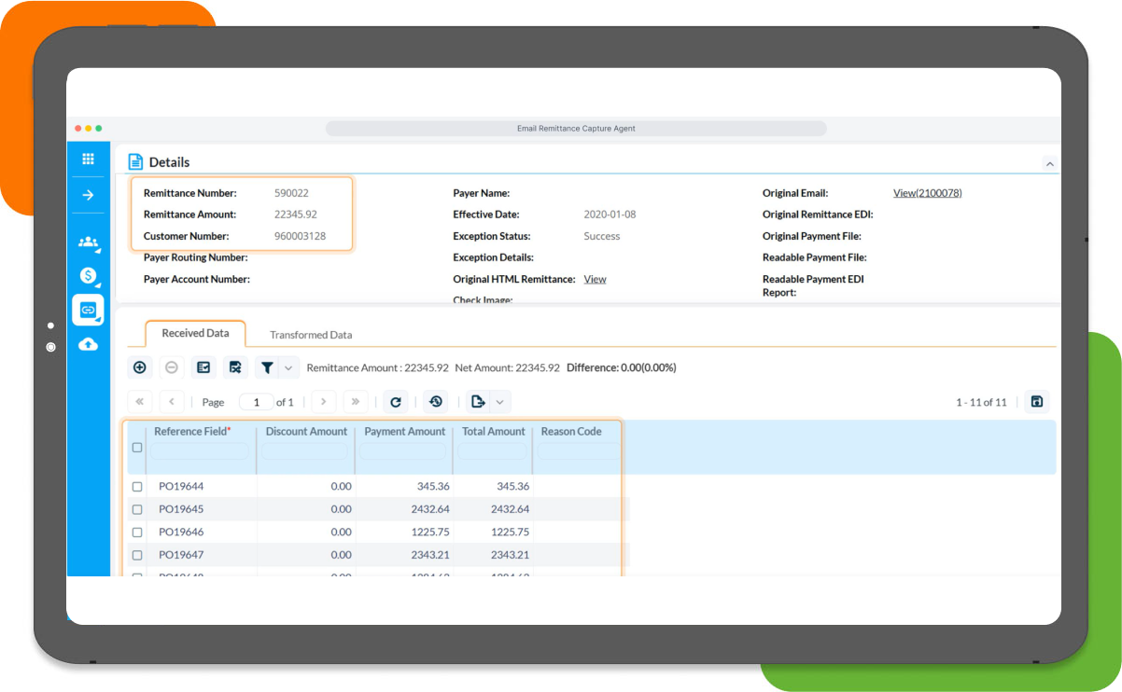Check the PO19644 row checkbox

[137, 487]
